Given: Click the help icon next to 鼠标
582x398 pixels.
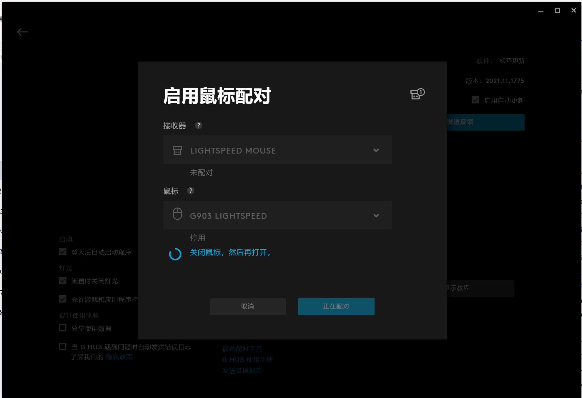Looking at the screenshot, I should [x=191, y=191].
